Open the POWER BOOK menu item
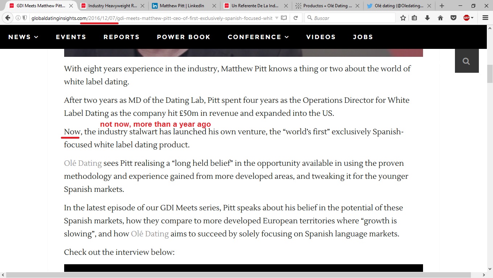 point(183,37)
